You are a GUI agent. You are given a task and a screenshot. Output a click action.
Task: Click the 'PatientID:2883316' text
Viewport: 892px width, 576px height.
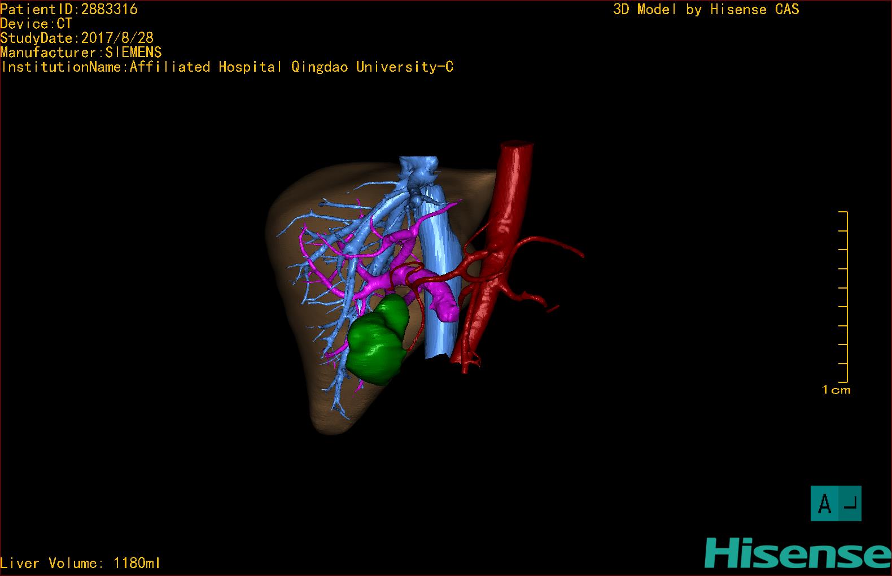click(69, 9)
